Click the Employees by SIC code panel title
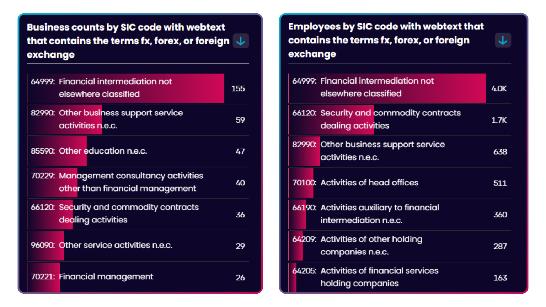546x307 pixels. pyautogui.click(x=386, y=40)
